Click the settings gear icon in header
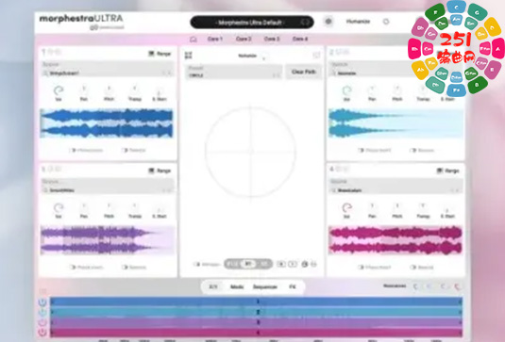This screenshot has height=342, width=505. 328,22
